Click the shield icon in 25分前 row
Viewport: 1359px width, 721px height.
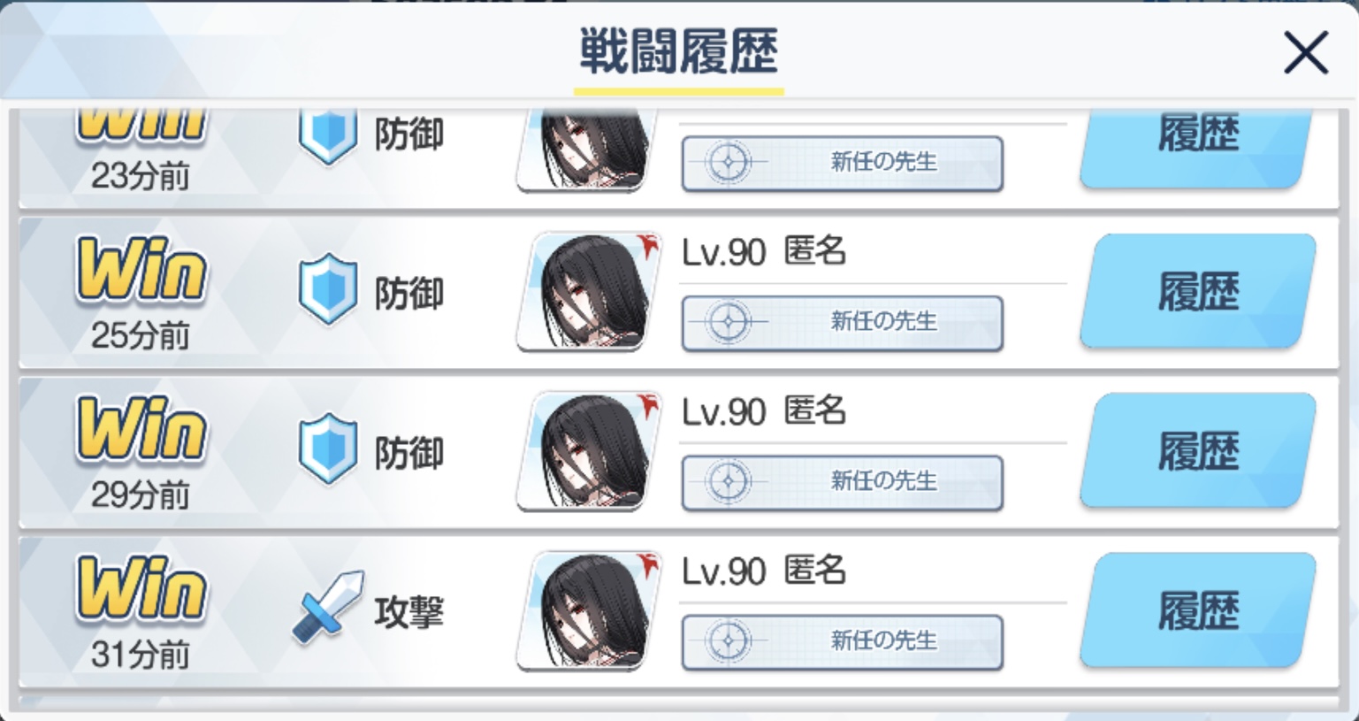pyautogui.click(x=328, y=290)
